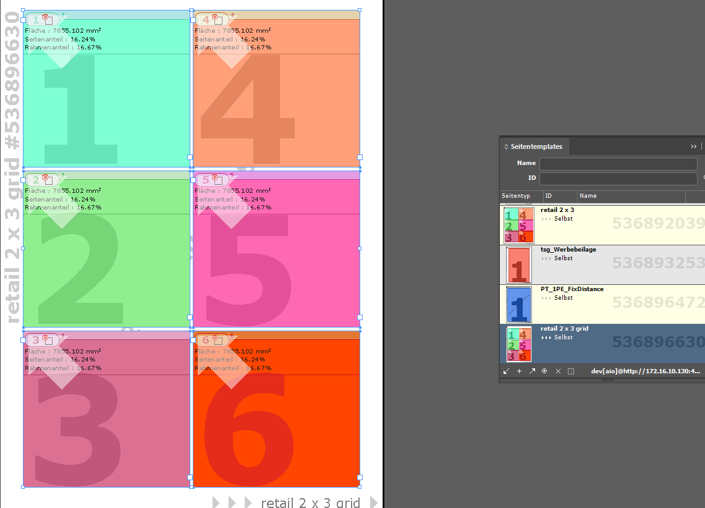The width and height of the screenshot is (705, 508).
Task: Click the single-page square icon in panel toolbar
Action: coord(571,371)
